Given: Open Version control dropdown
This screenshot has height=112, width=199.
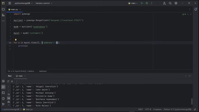Looking at the screenshot, I should [x=44, y=3].
